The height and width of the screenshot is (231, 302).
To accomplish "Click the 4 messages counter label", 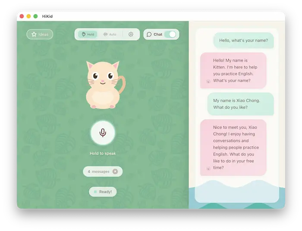I will pos(98,172).
